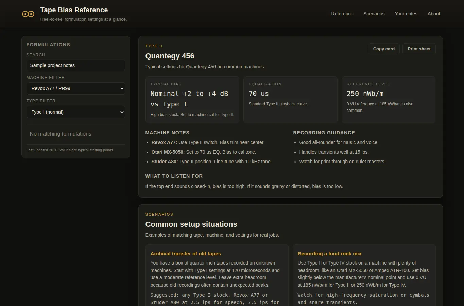
Task: Click the 'High bias stock' note text
Action: click(x=192, y=115)
